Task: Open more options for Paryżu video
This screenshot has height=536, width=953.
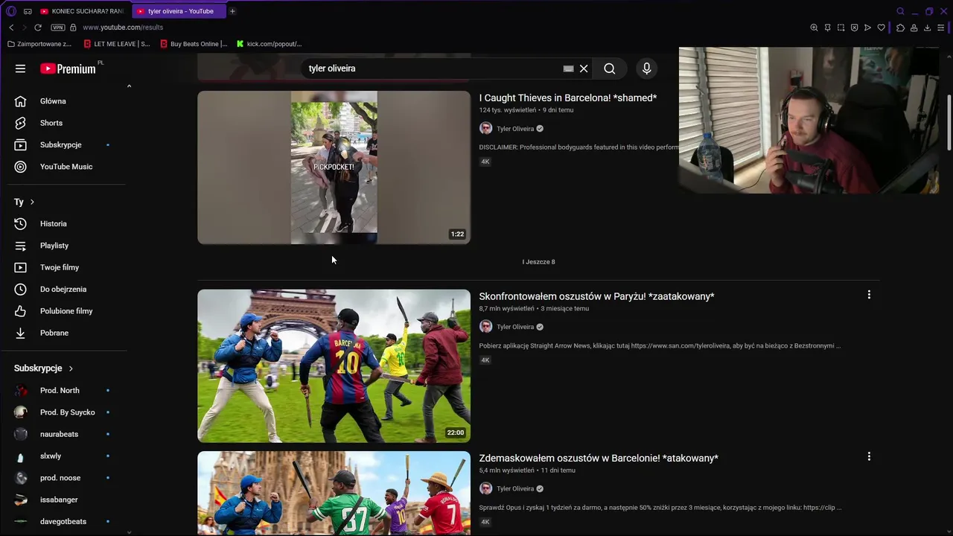Action: [869, 295]
